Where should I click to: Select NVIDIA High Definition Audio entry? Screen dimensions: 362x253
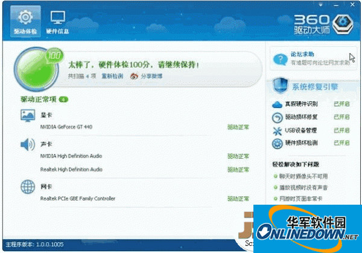[x=71, y=156]
